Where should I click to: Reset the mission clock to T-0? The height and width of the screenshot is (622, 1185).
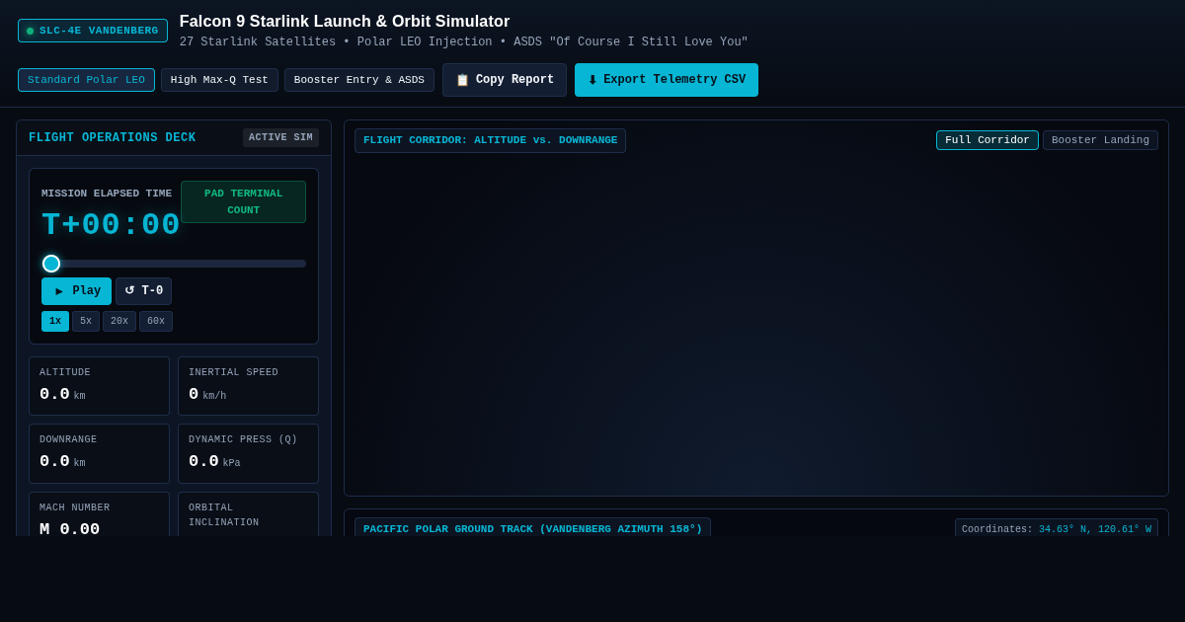143,291
